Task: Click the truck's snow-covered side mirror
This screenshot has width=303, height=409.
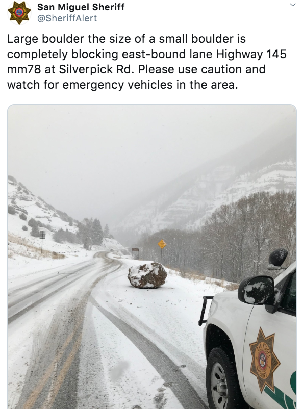Action: pyautogui.click(x=257, y=290)
